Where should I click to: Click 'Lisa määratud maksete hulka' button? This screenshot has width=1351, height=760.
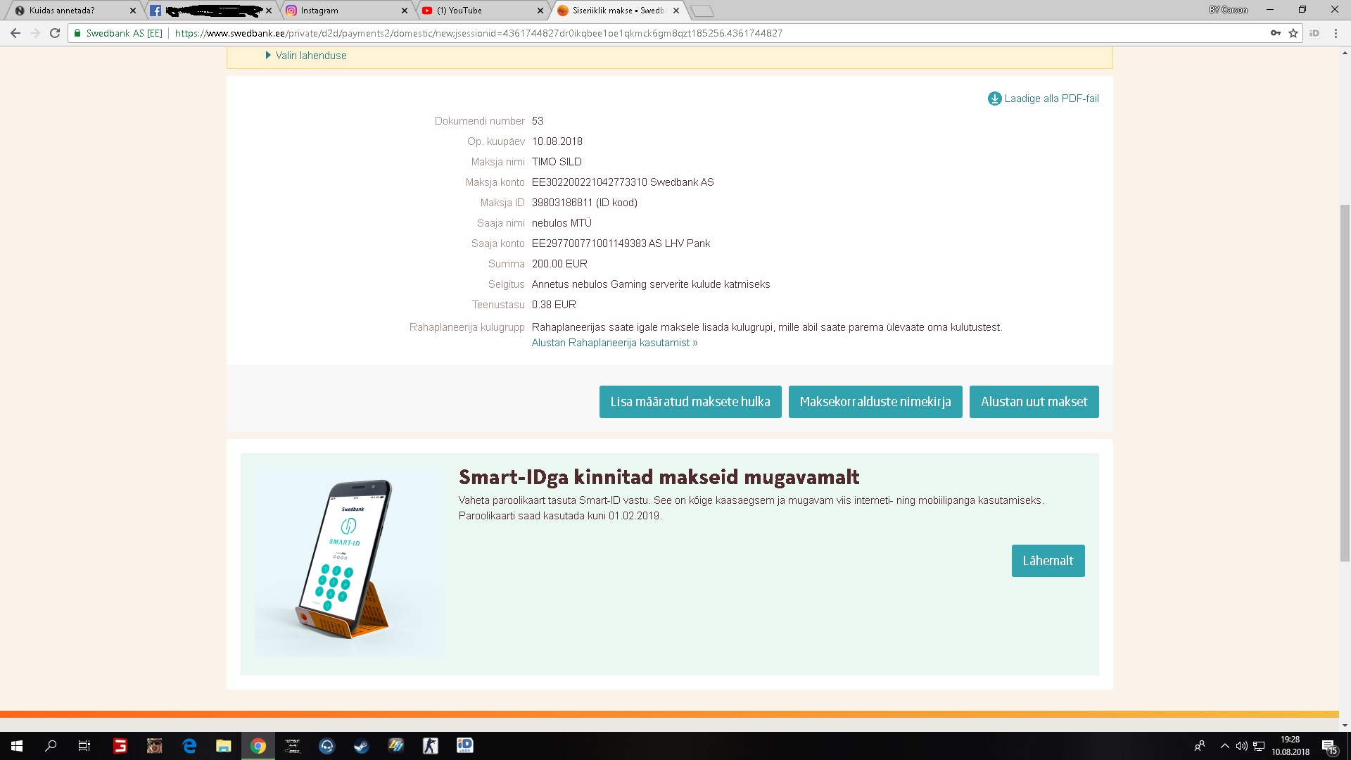[x=690, y=402]
